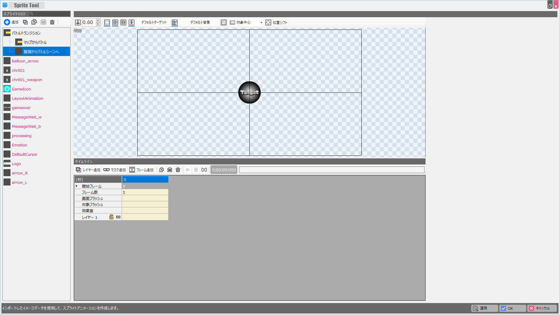
Task: Click the OK button
Action: tap(512, 308)
